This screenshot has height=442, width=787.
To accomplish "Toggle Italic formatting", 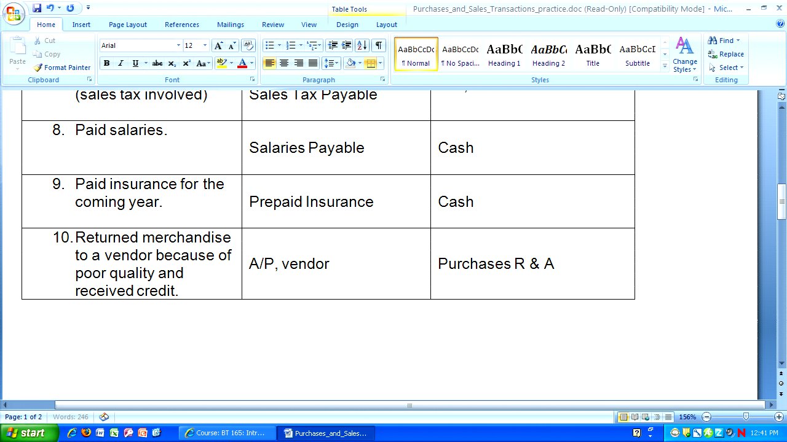I will coord(121,63).
